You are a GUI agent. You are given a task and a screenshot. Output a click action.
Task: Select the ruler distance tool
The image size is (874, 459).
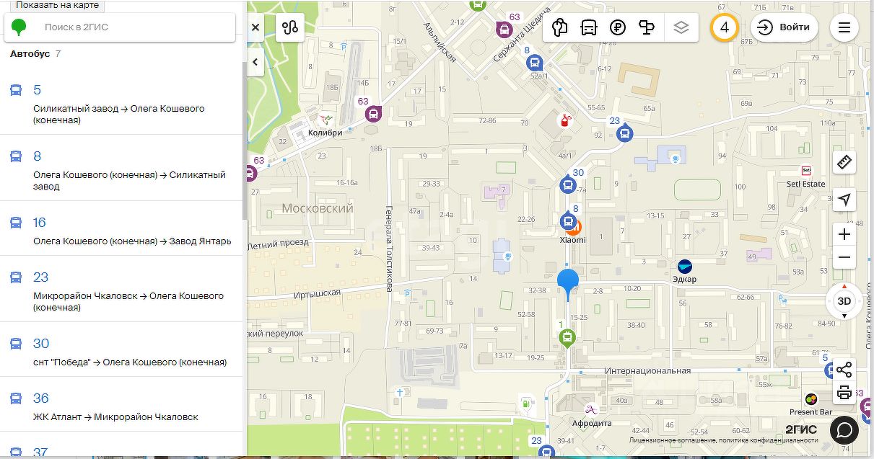[x=844, y=163]
